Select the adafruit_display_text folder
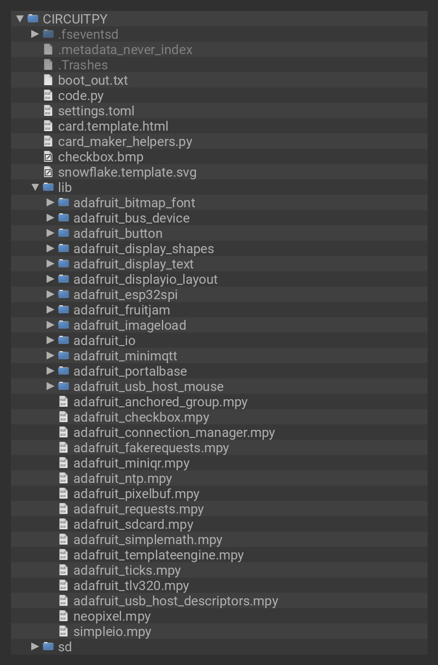Viewport: 438px width, 665px height. click(133, 264)
